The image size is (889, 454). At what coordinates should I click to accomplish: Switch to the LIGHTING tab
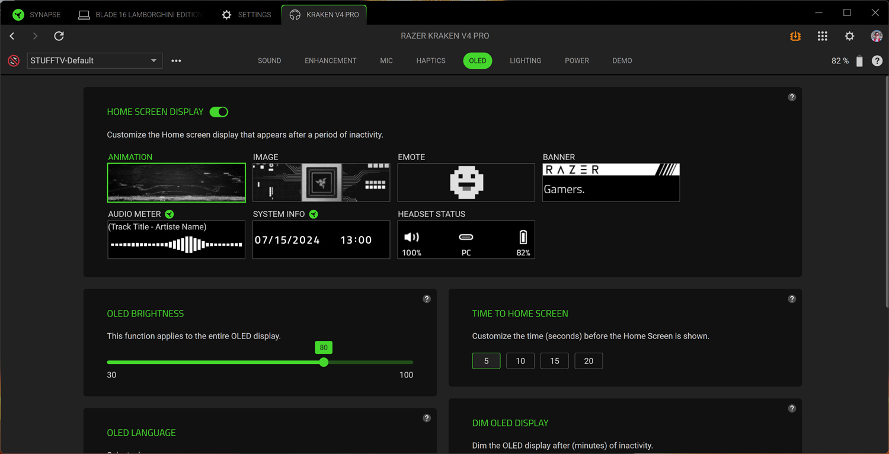coord(526,60)
